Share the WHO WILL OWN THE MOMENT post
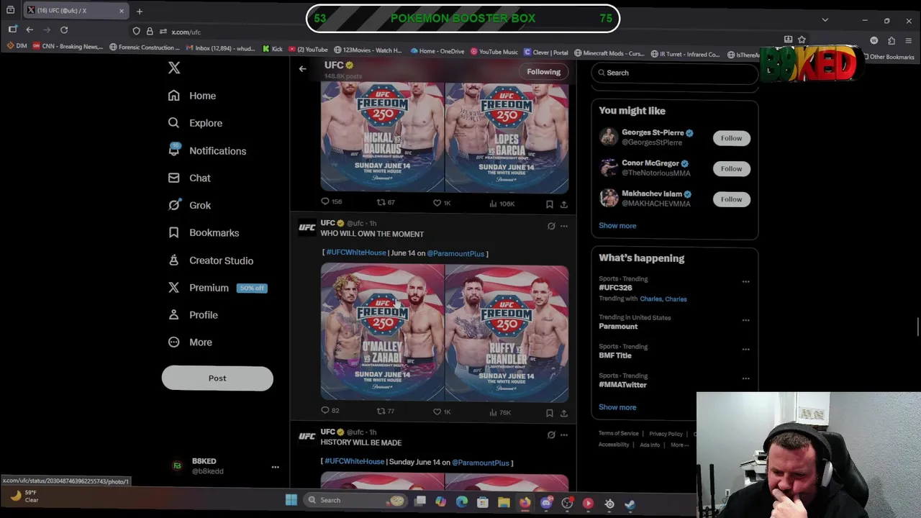The width and height of the screenshot is (921, 518). point(563,413)
